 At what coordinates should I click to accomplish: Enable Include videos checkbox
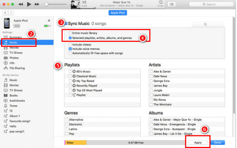(x=70, y=45)
